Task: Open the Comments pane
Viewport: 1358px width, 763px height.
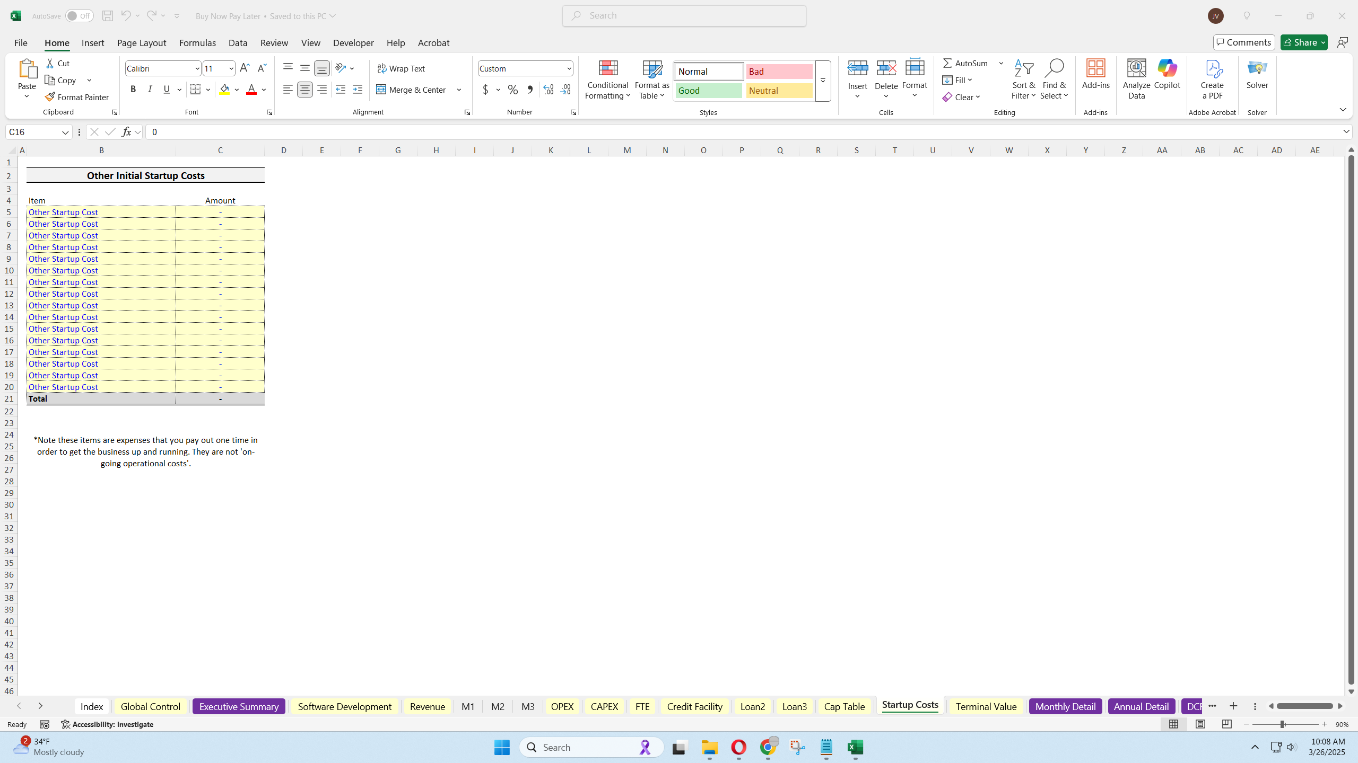Action: coord(1244,42)
